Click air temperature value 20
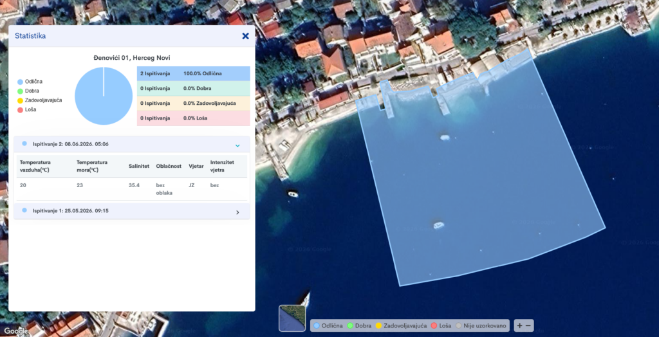Viewport: 659px width, 337px height. [23, 185]
